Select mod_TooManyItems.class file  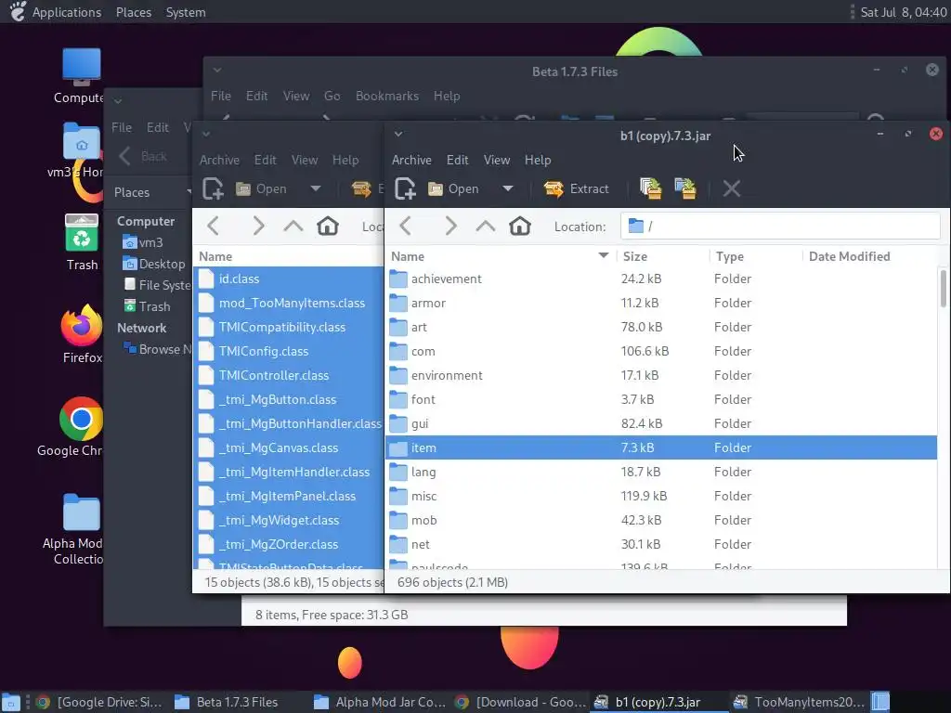[289, 304]
